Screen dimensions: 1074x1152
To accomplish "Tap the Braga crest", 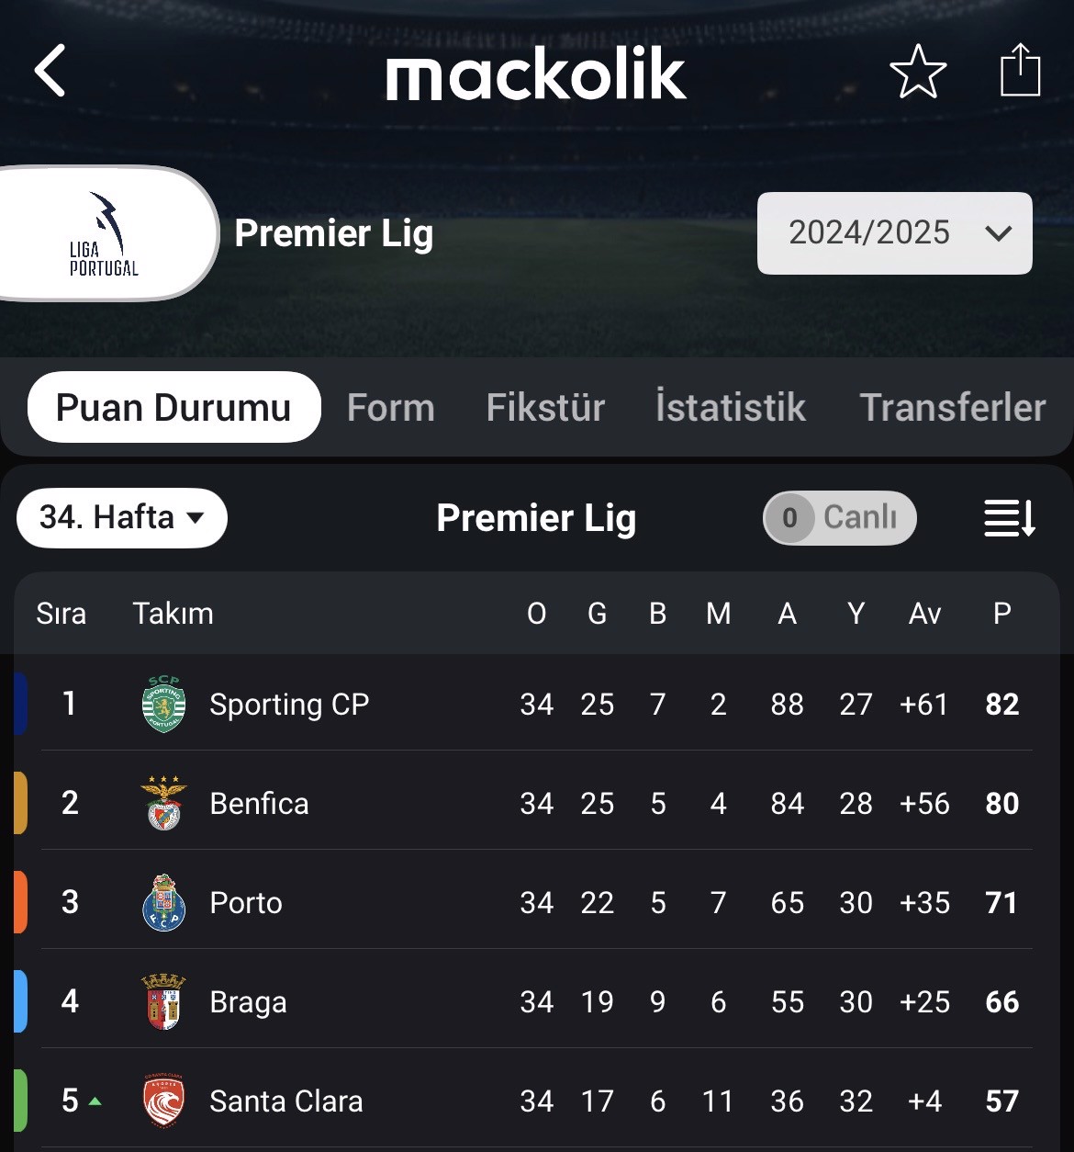I will 164,1001.
